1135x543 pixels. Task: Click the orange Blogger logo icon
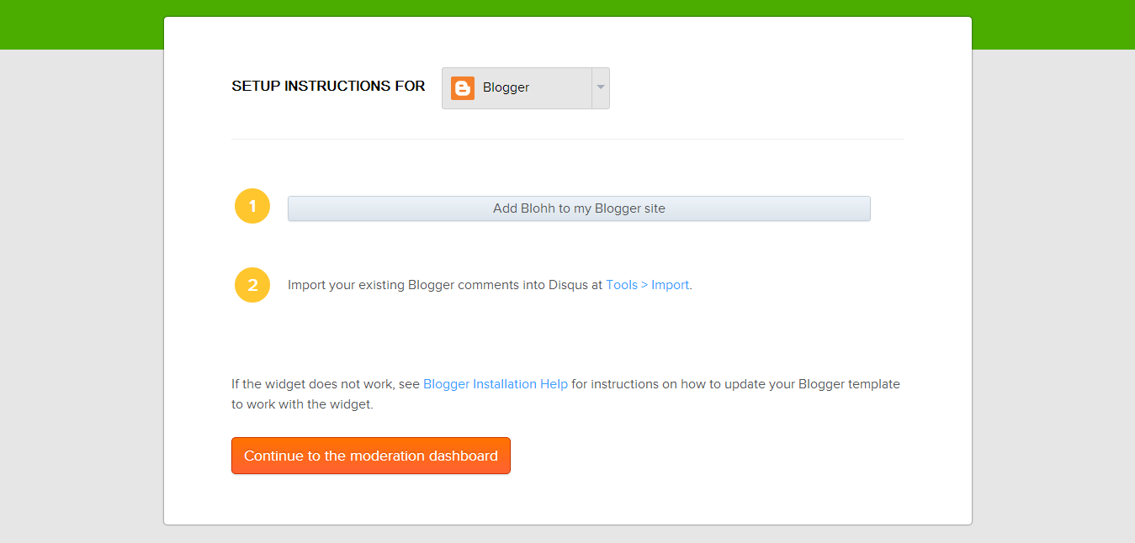463,88
